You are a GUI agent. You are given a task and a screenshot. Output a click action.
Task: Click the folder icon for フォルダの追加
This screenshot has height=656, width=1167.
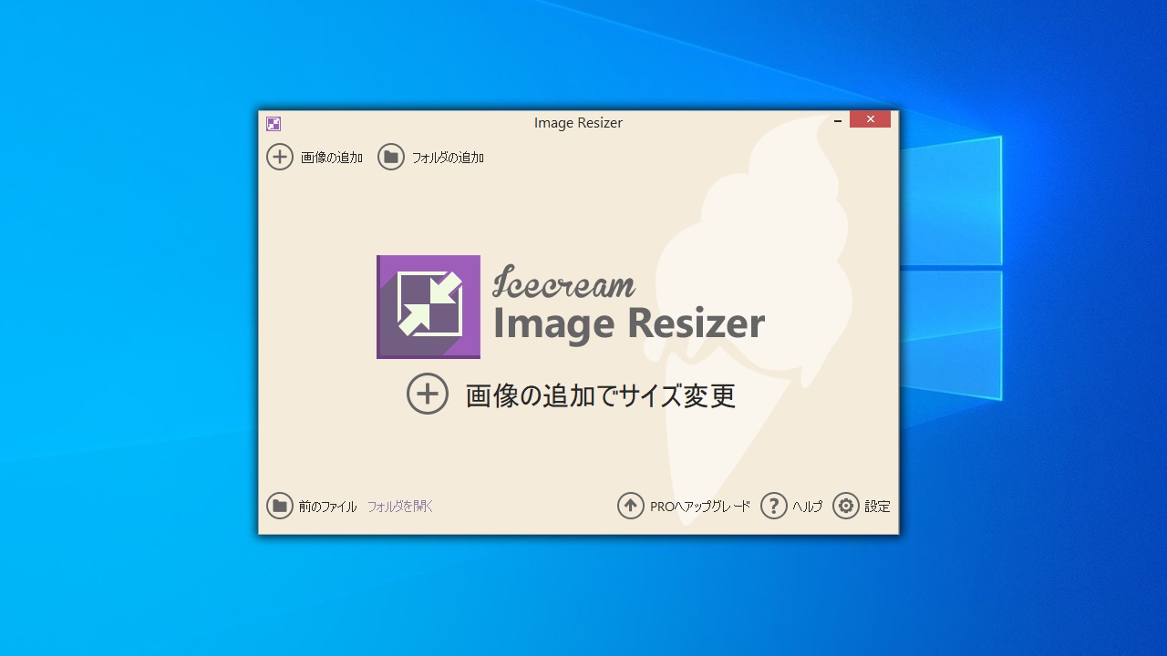click(x=391, y=157)
